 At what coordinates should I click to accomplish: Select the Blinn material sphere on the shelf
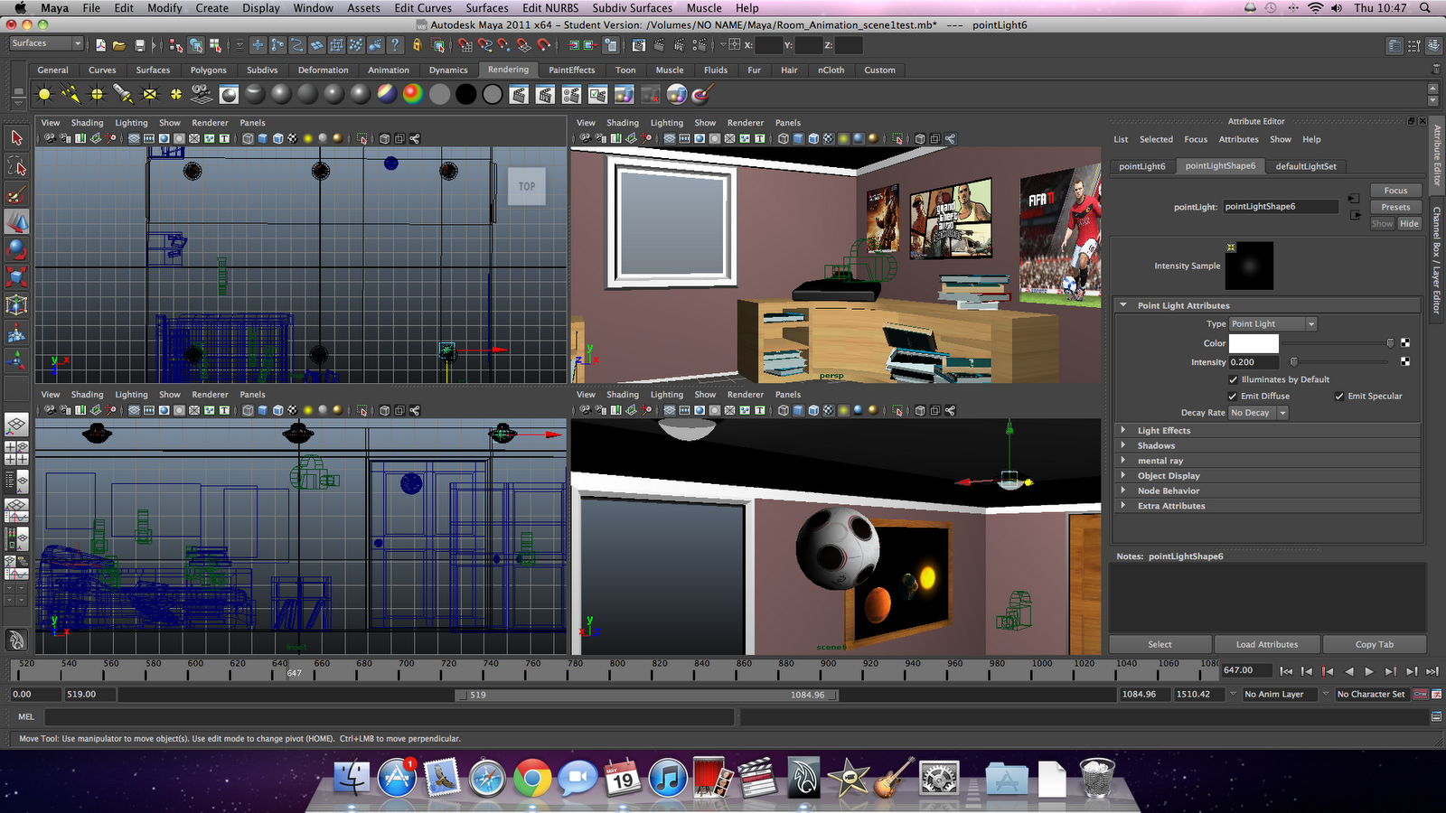tap(280, 93)
